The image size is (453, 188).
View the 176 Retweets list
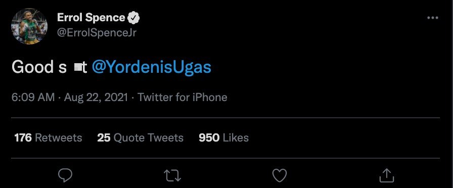[x=48, y=138]
